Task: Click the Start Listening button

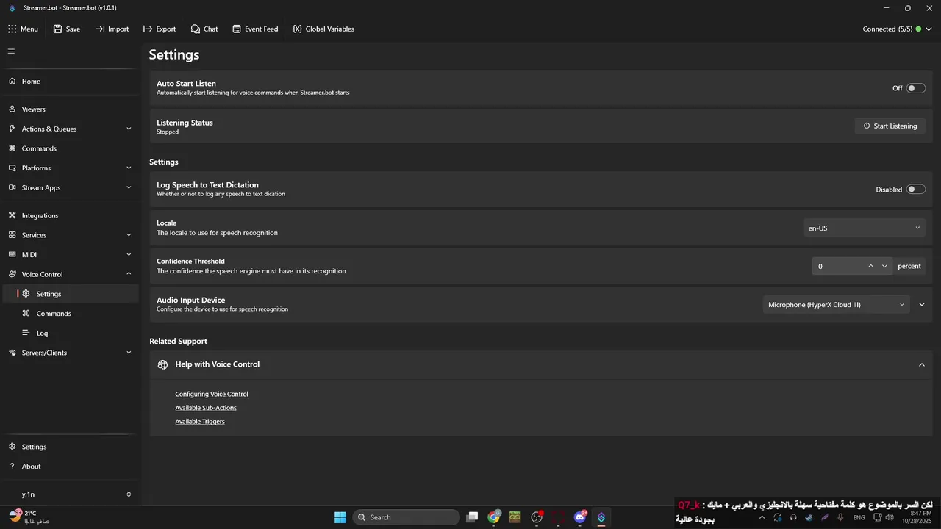Action: point(890,126)
